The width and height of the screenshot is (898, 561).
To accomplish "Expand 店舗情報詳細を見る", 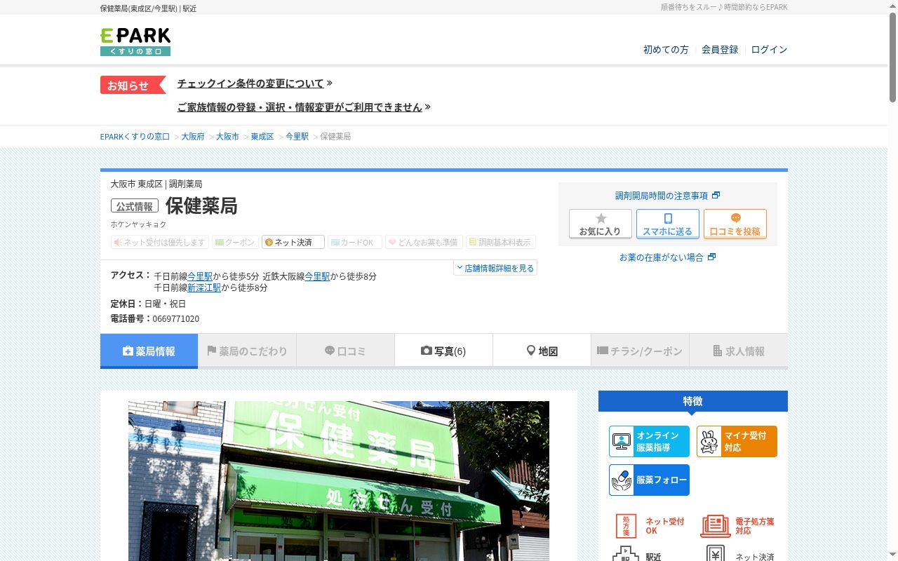I will [495, 268].
